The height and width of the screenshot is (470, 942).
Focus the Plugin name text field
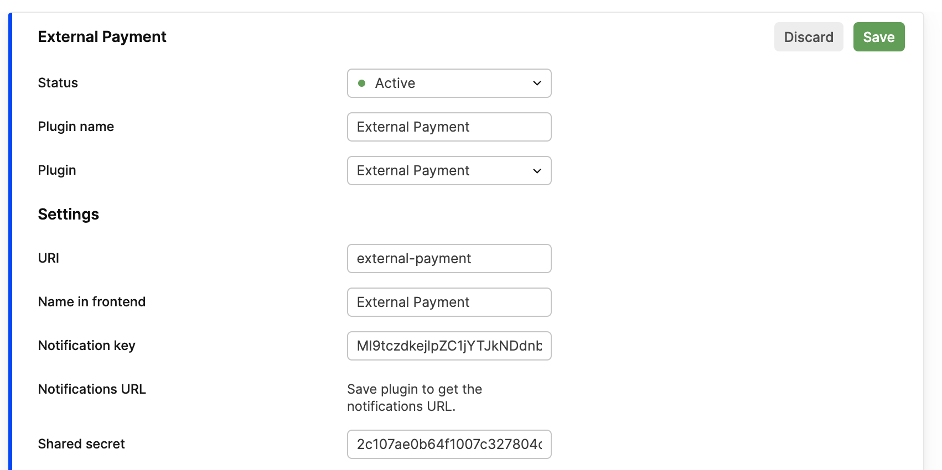pos(448,127)
